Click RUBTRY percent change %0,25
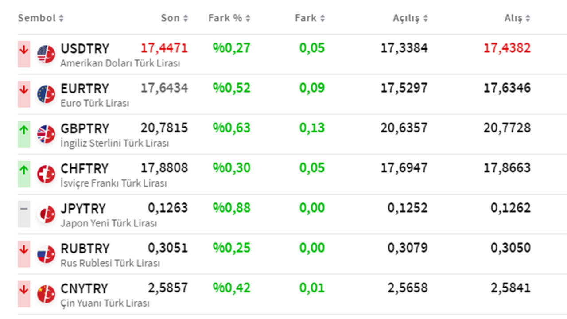The image size is (567, 319). 232,248
